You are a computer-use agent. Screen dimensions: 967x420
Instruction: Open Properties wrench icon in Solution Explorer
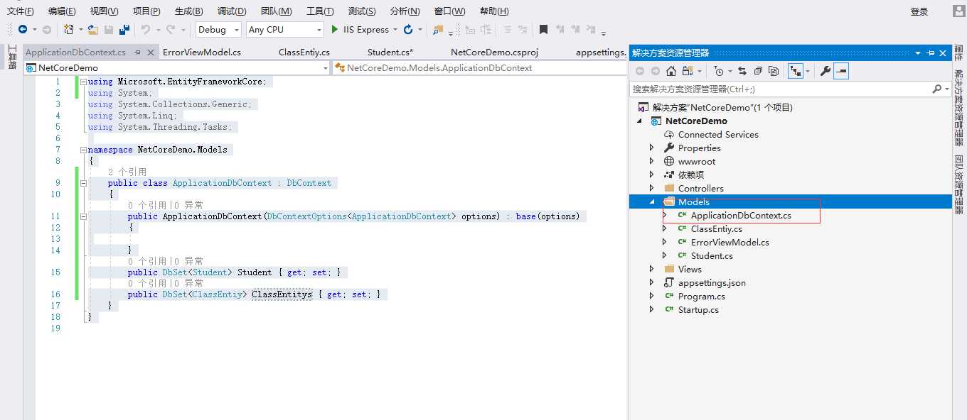[826, 71]
